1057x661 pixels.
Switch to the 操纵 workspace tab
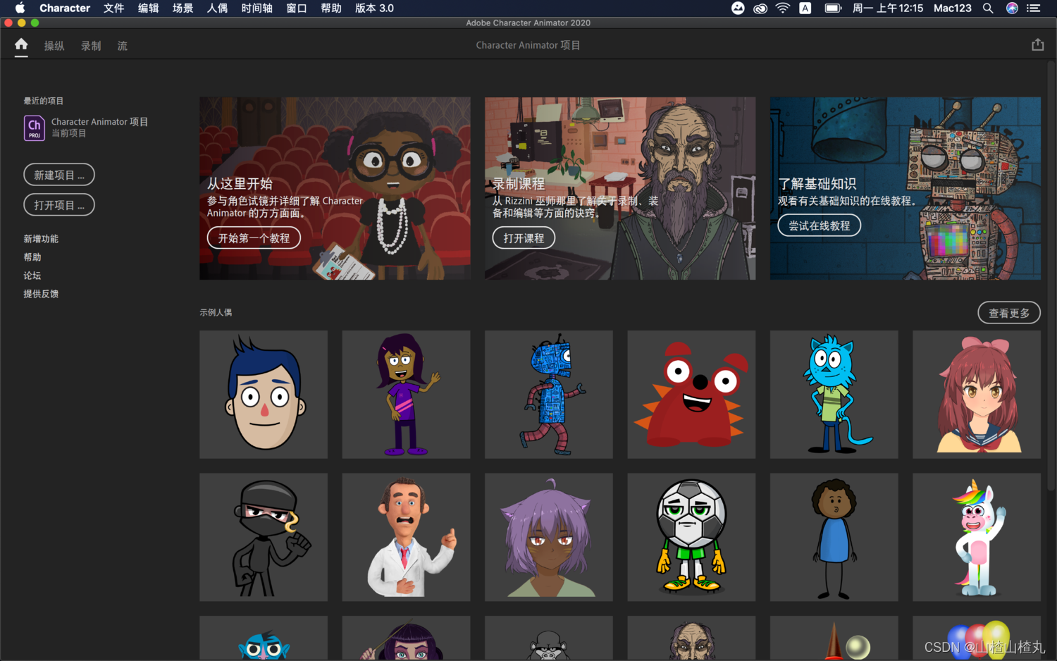tap(54, 46)
